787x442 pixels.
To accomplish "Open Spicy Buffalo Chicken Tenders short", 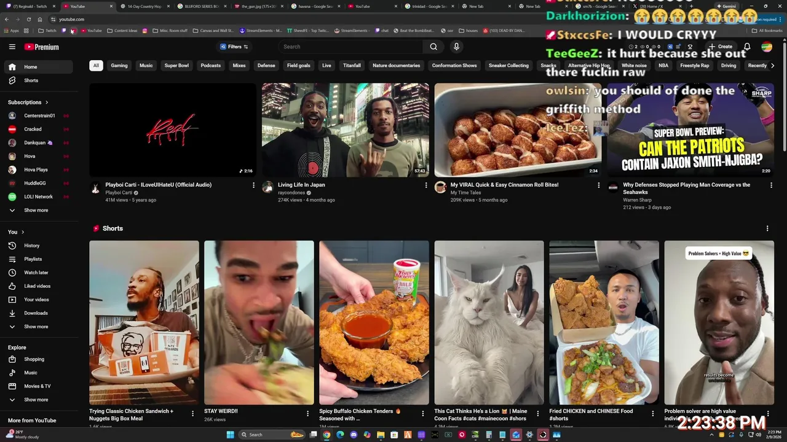I will click(374, 322).
